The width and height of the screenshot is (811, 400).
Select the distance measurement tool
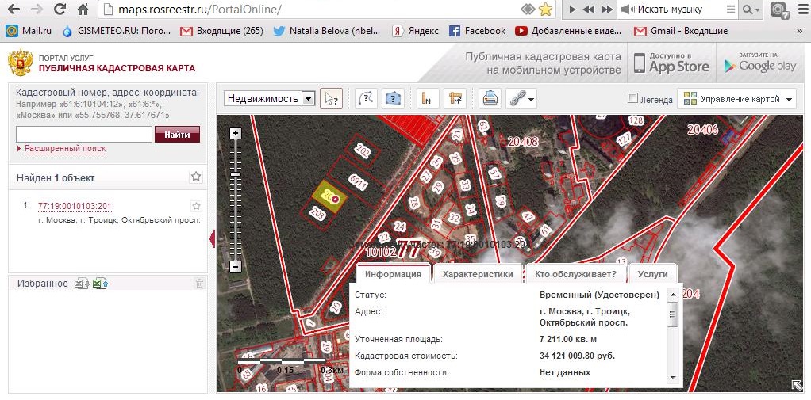click(x=427, y=98)
